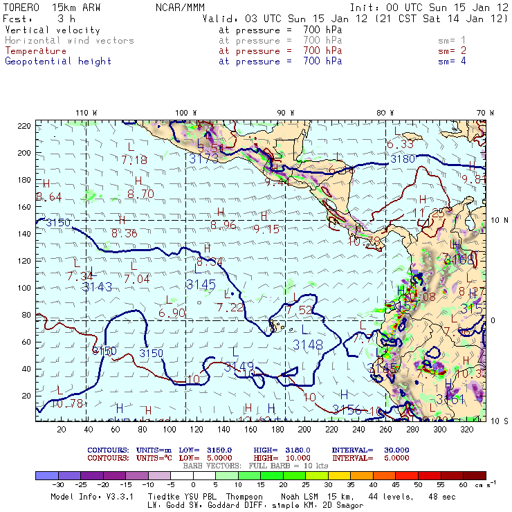Click the '90 W' longitude label
The height and width of the screenshot is (512, 512).
tap(286, 113)
